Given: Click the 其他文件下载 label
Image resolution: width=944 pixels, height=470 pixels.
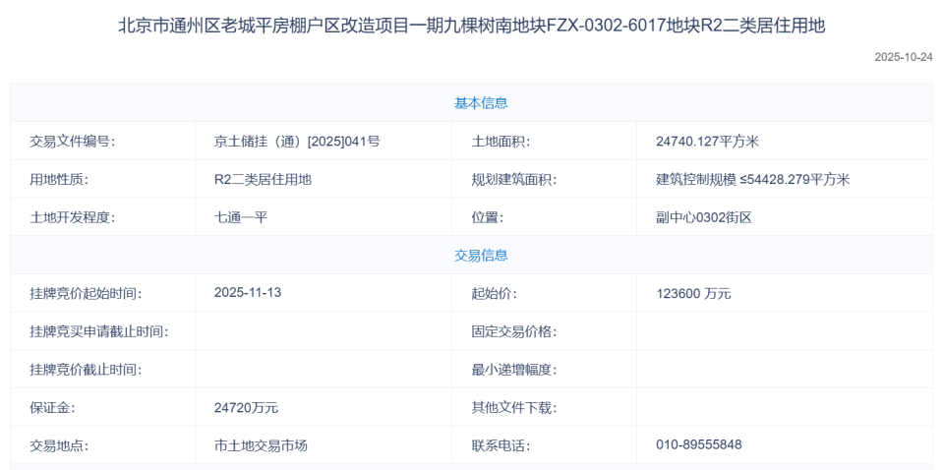Looking at the screenshot, I should pyautogui.click(x=513, y=407).
